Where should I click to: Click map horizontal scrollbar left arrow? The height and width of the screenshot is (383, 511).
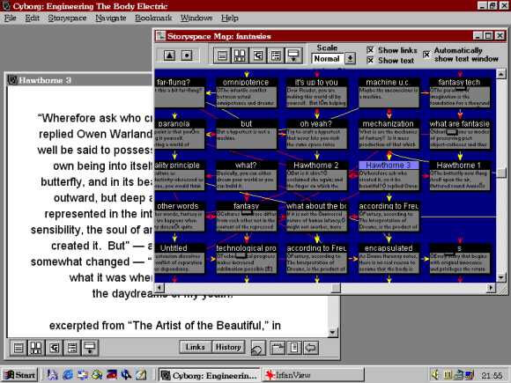(159, 288)
